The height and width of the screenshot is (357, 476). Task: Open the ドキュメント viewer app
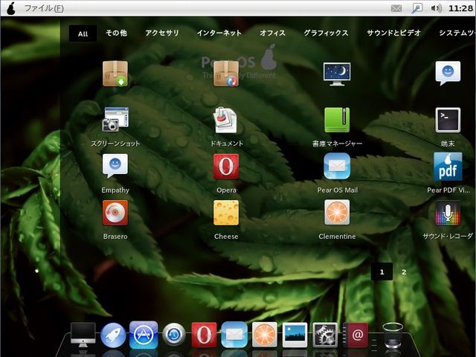click(226, 120)
